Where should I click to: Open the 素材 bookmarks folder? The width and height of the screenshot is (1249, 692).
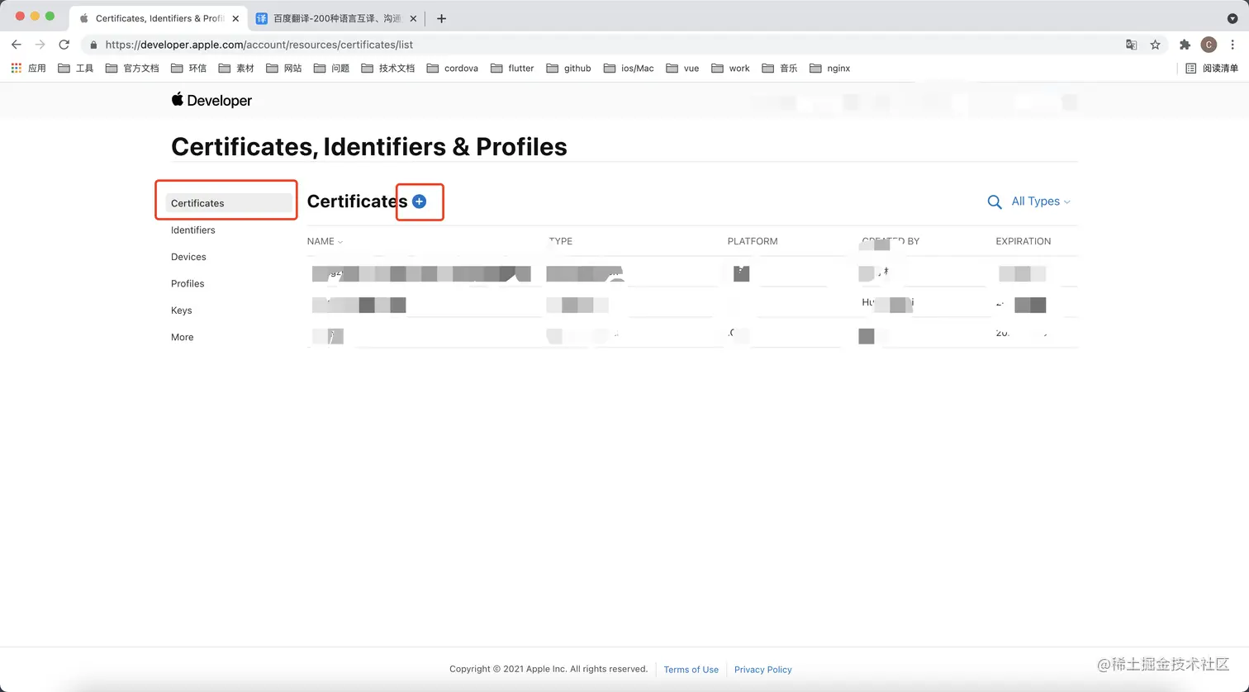236,69
